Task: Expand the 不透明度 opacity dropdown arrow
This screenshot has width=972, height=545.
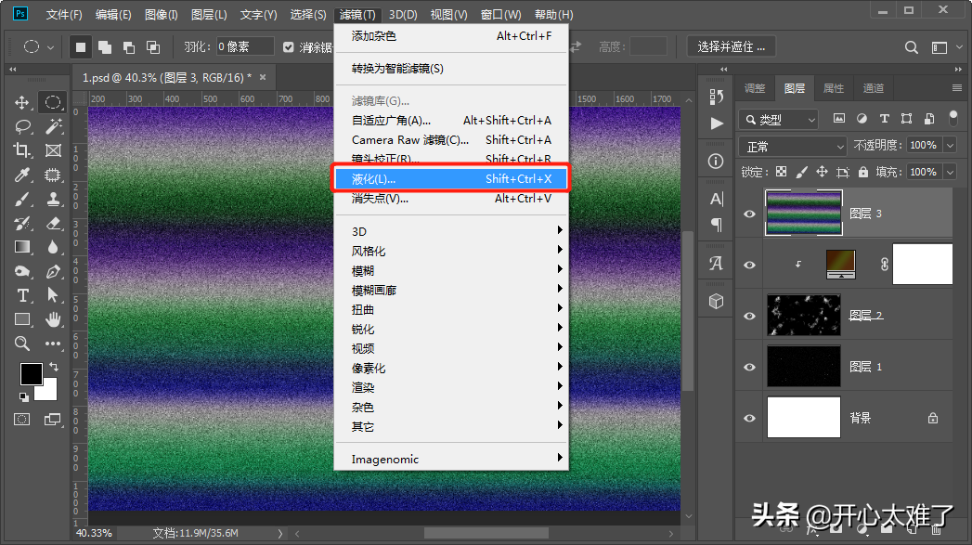Action: point(950,146)
